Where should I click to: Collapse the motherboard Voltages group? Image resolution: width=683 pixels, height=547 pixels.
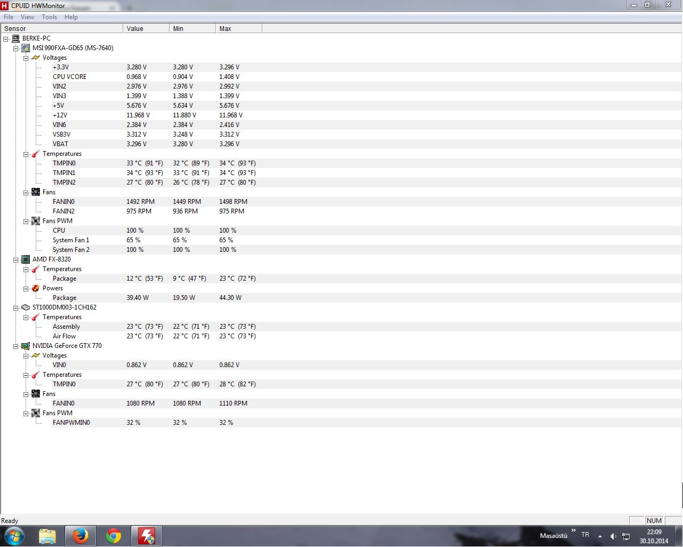click(26, 58)
